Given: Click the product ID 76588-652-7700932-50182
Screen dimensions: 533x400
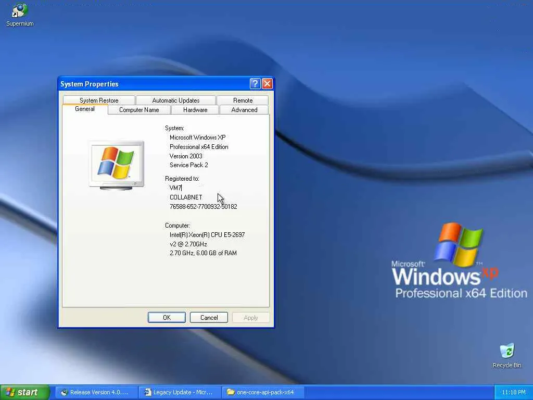Looking at the screenshot, I should [204, 206].
